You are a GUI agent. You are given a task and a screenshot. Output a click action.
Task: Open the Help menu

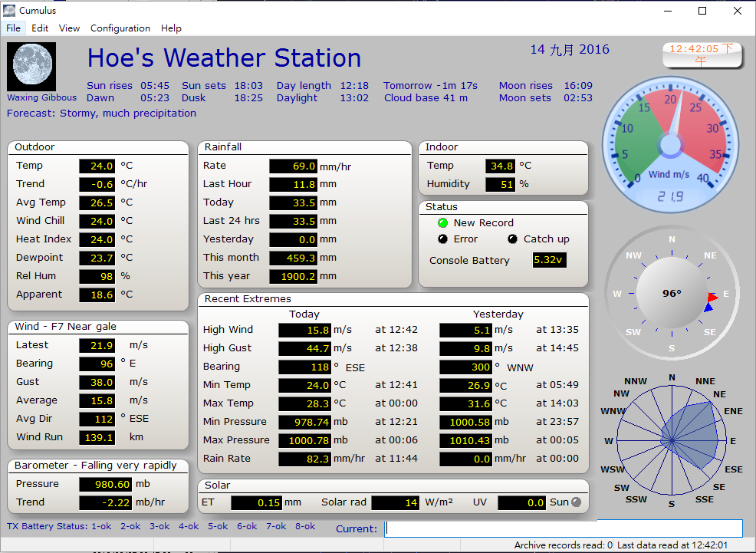point(171,28)
